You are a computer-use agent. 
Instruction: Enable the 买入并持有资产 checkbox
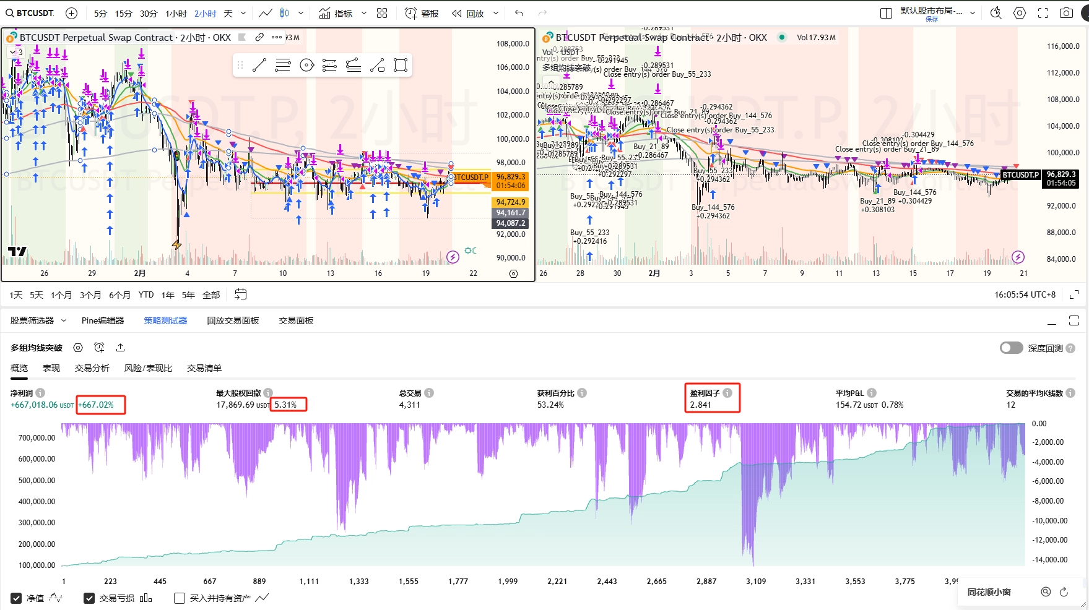(x=180, y=598)
